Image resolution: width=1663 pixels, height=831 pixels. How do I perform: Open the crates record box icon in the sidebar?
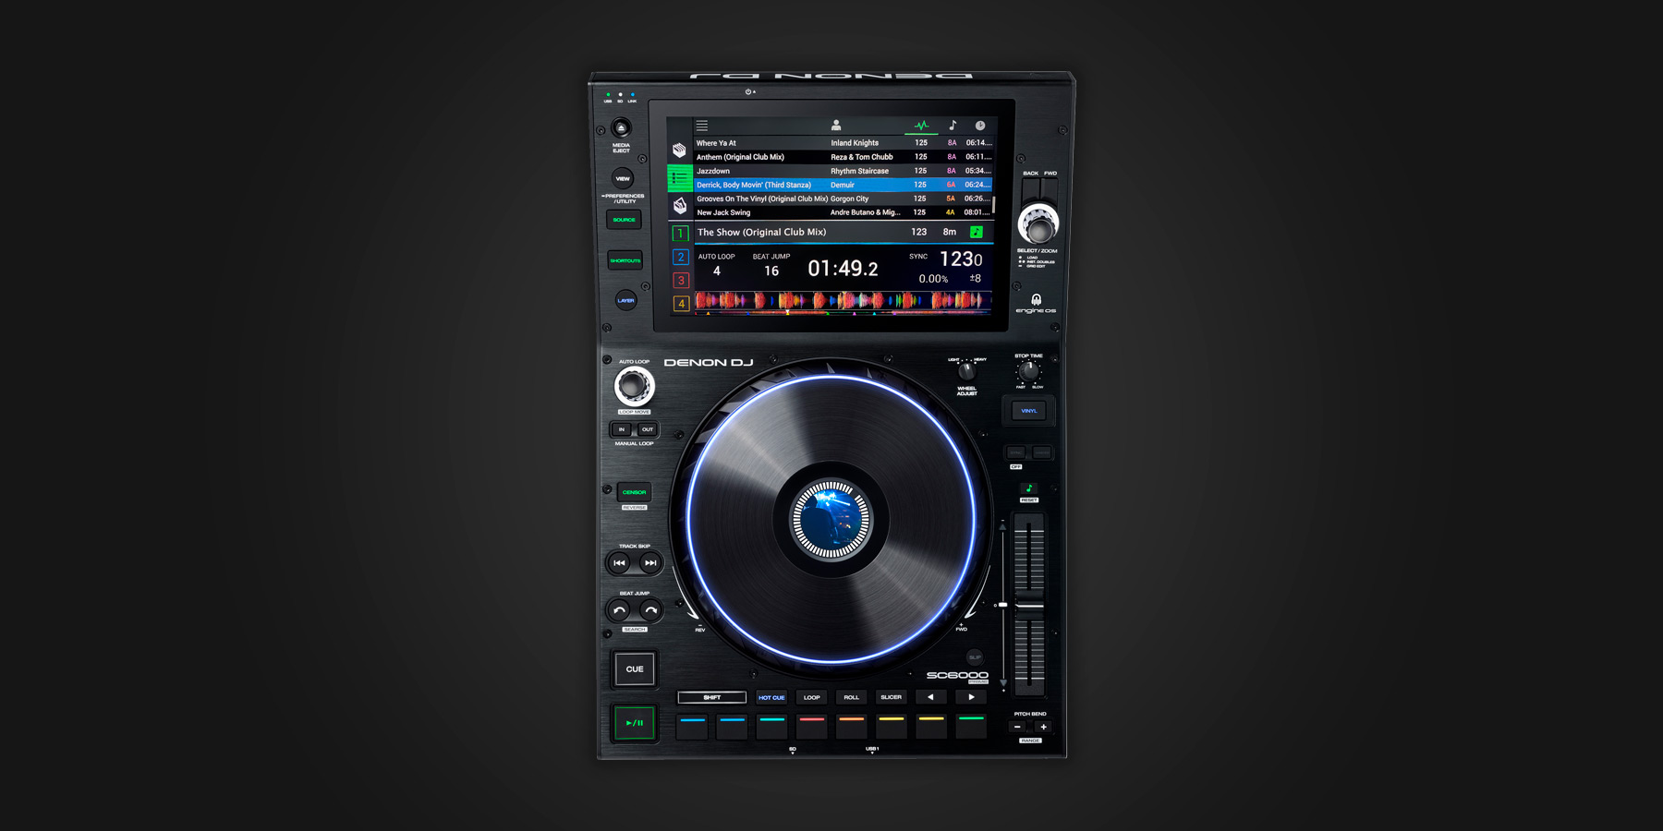pos(680,150)
